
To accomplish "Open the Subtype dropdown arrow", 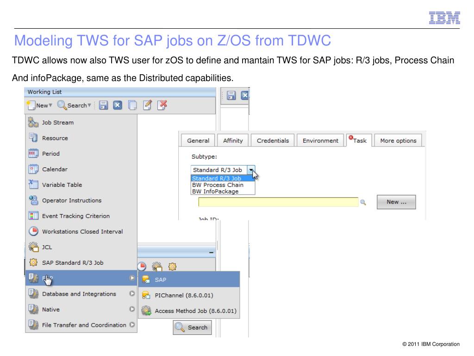I will pos(251,170).
